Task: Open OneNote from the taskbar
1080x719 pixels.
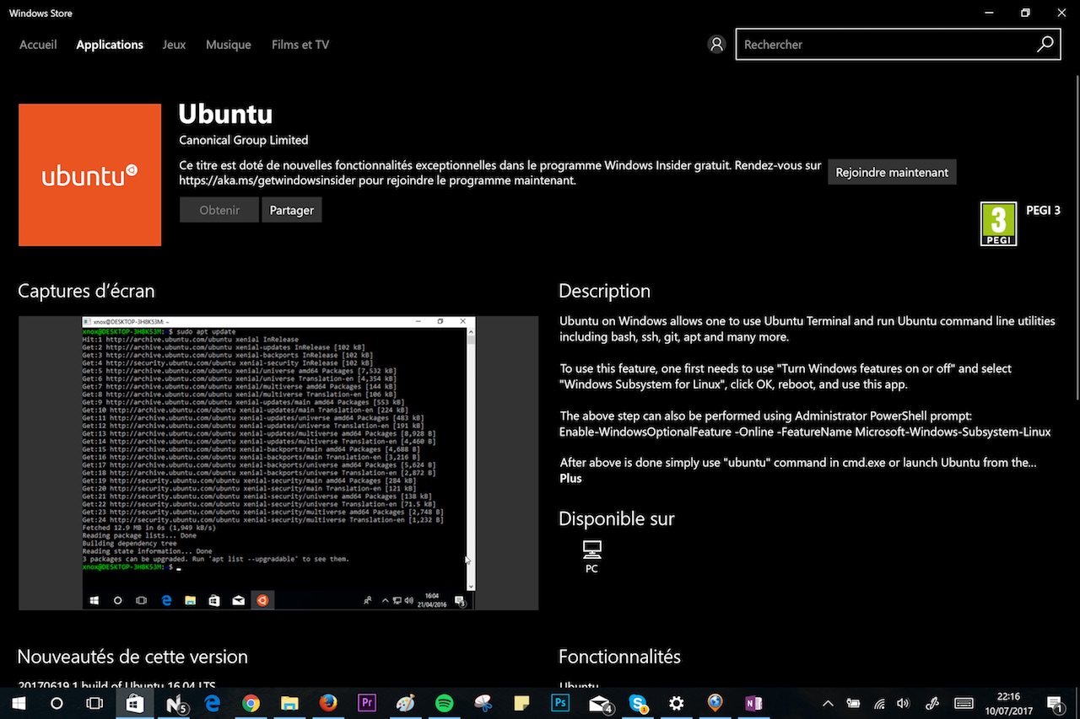Action: point(753,703)
